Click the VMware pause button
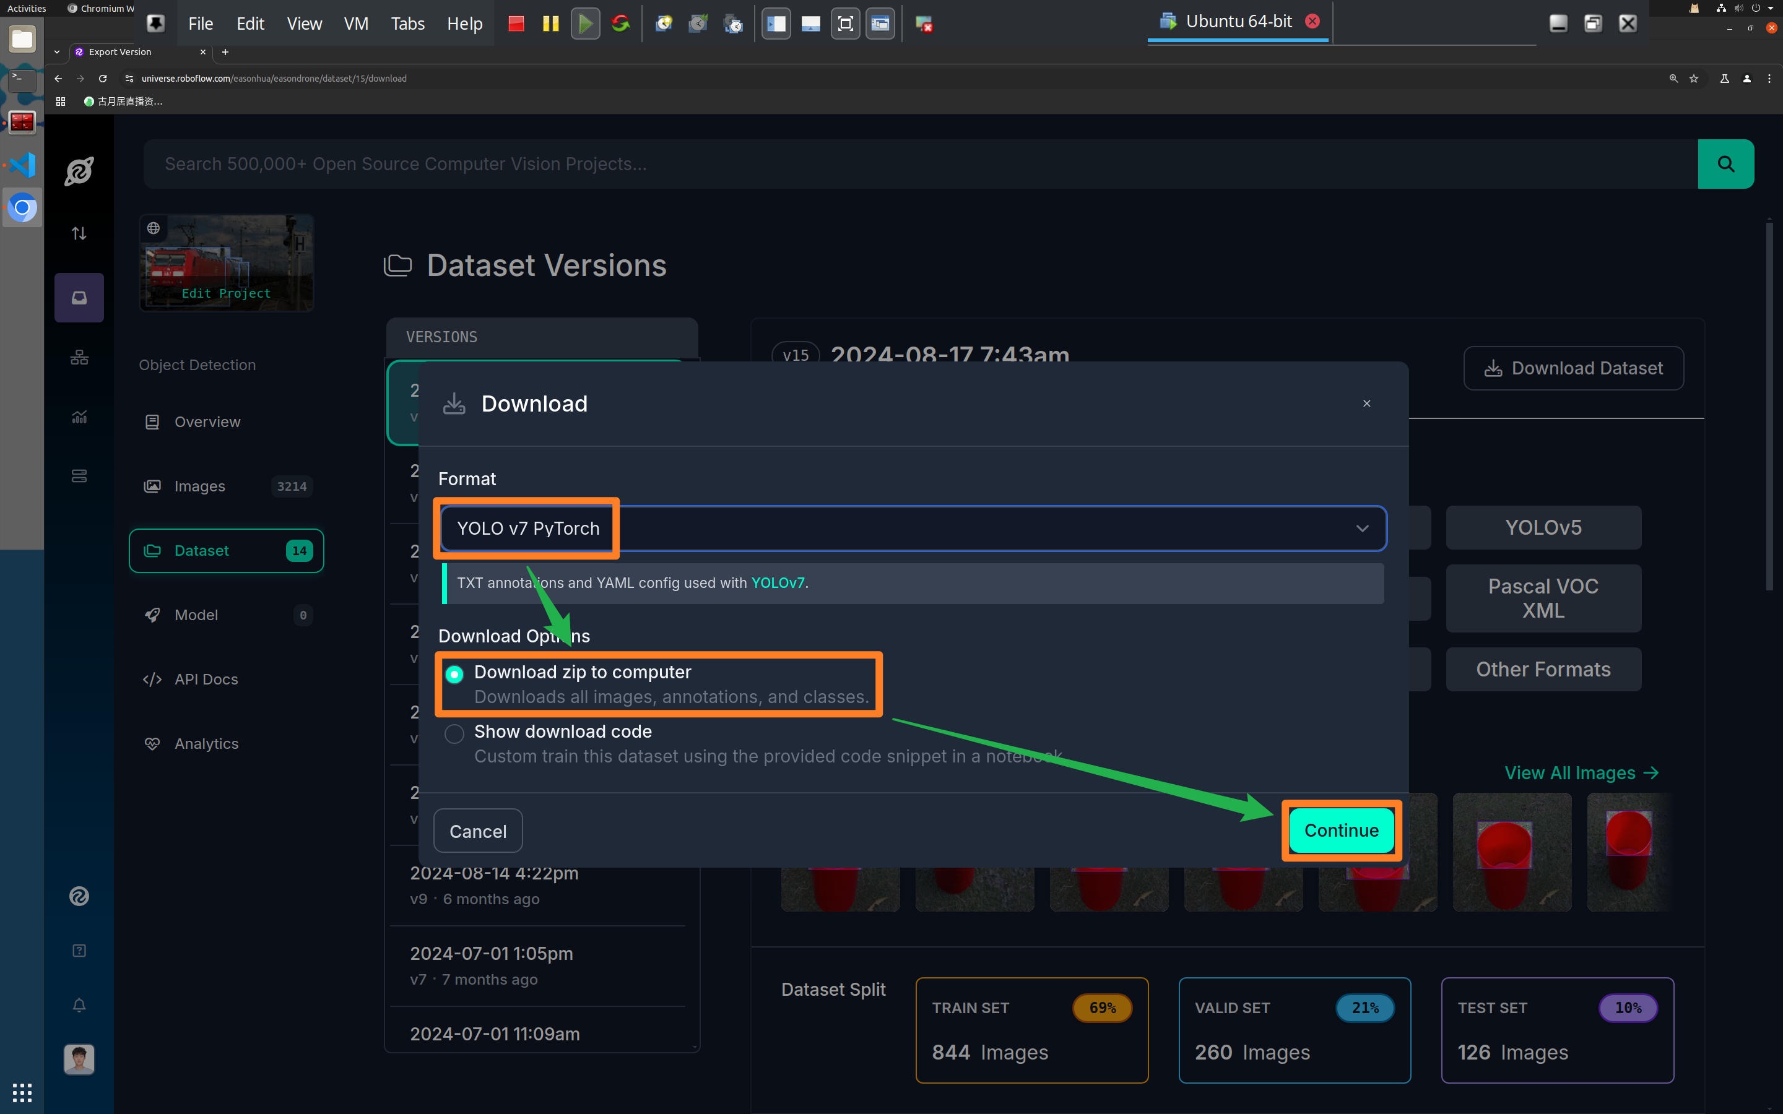The width and height of the screenshot is (1783, 1114). 550,24
